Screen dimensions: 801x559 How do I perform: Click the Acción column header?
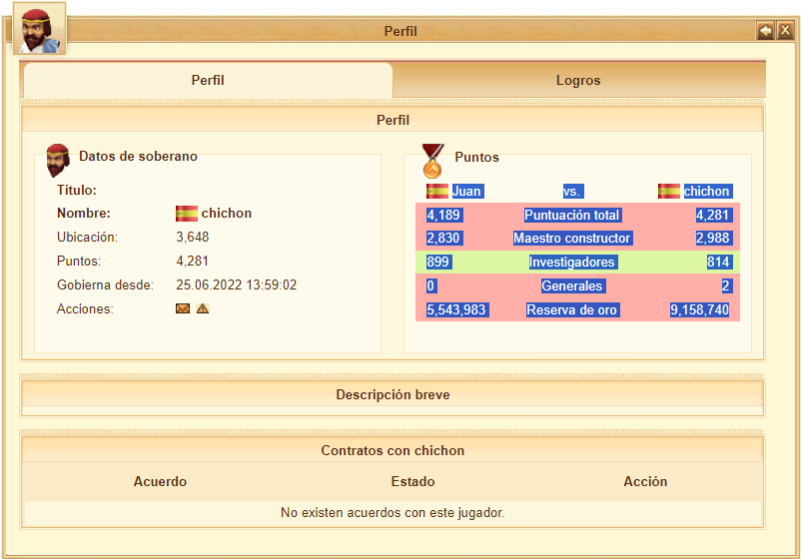tap(645, 481)
